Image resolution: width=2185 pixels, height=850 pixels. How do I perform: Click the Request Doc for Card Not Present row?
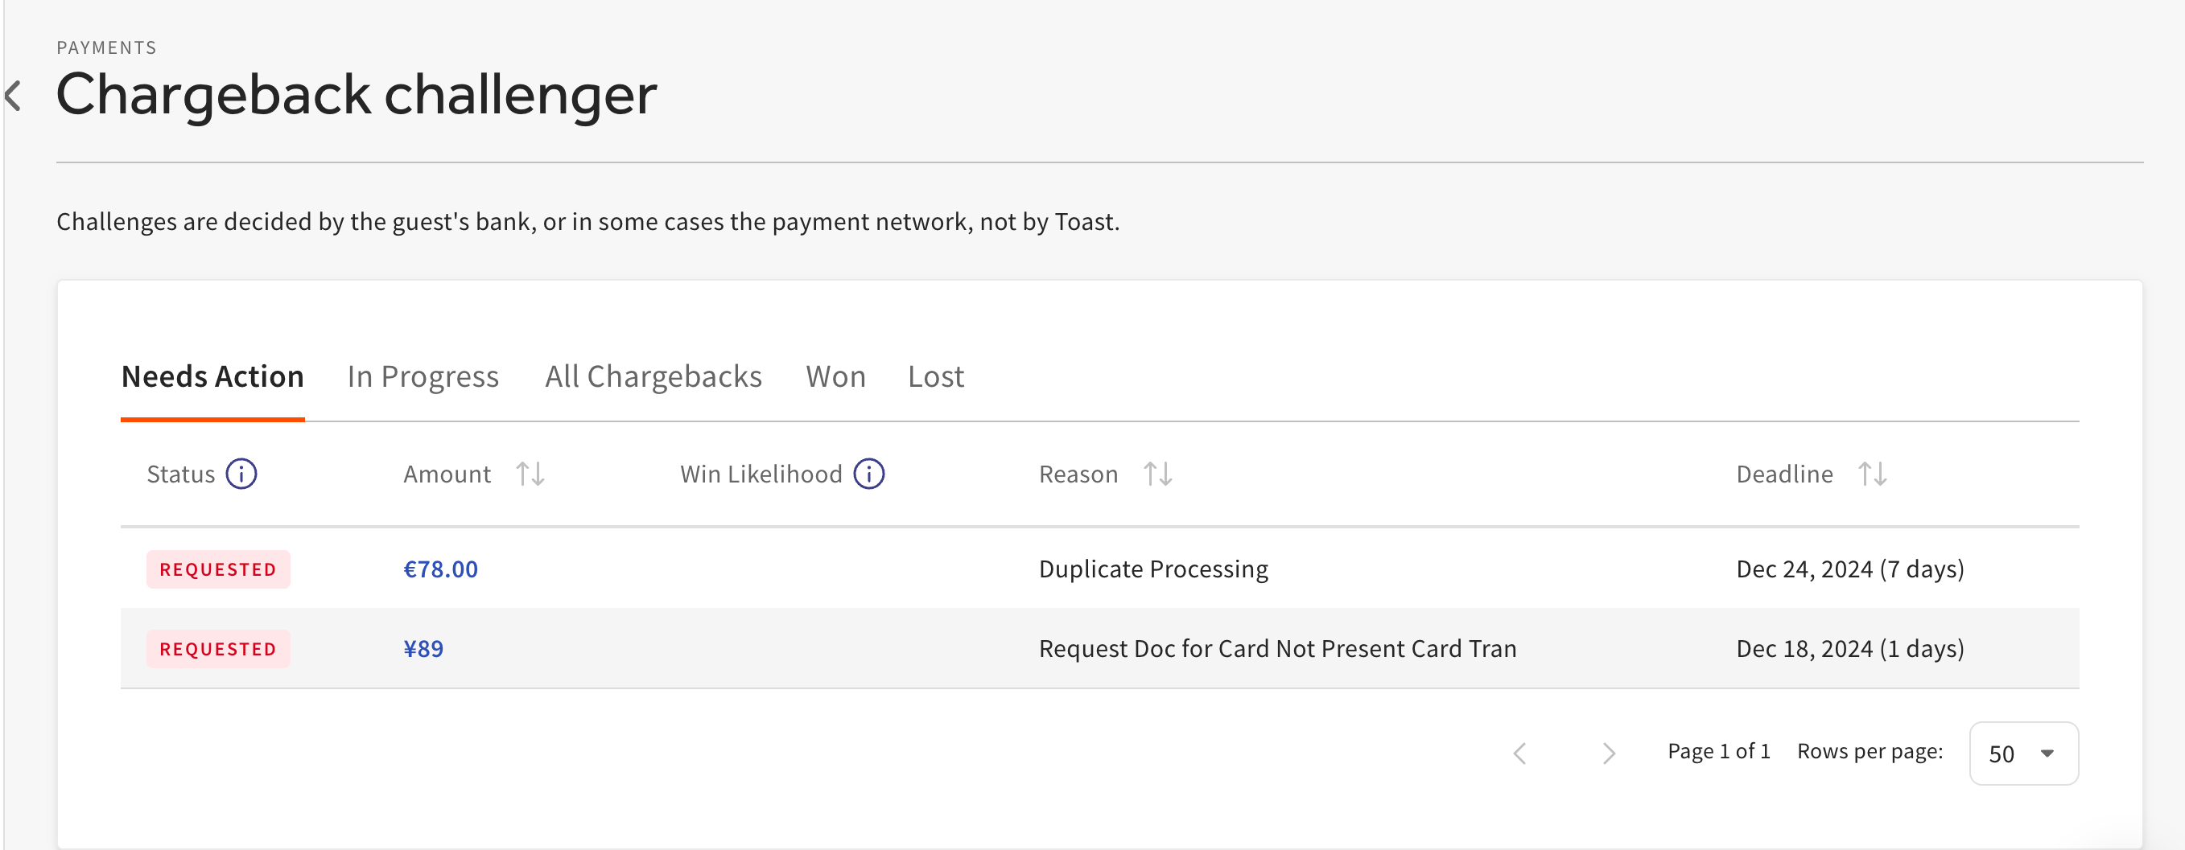click(x=1277, y=648)
